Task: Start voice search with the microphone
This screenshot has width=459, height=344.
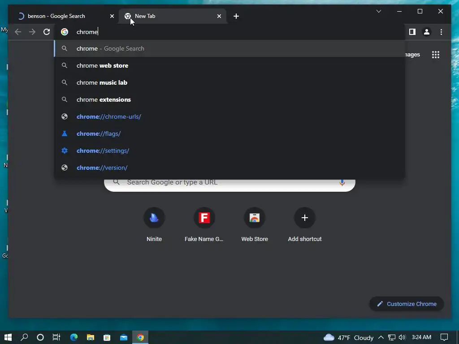Action: click(x=342, y=183)
